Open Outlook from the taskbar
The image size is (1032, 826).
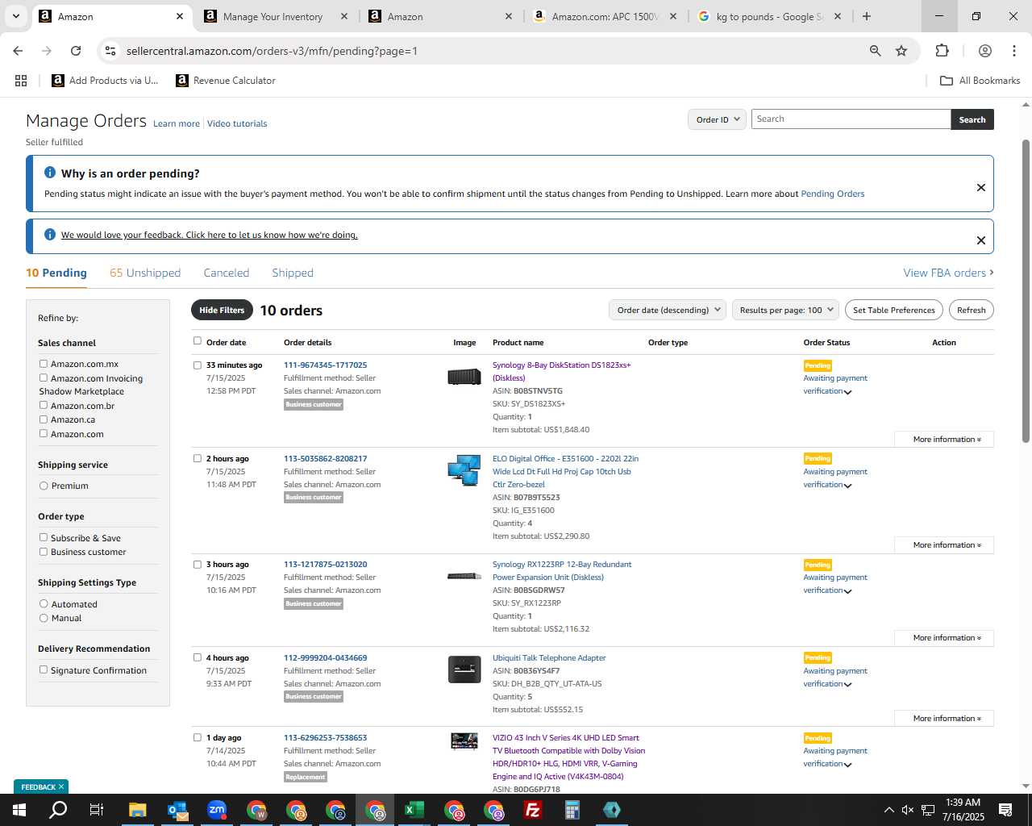[177, 810]
